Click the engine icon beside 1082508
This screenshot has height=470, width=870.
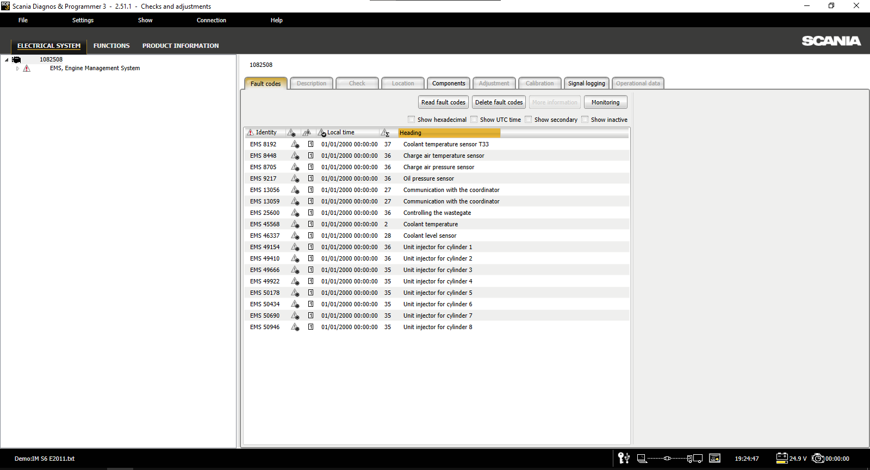16,60
